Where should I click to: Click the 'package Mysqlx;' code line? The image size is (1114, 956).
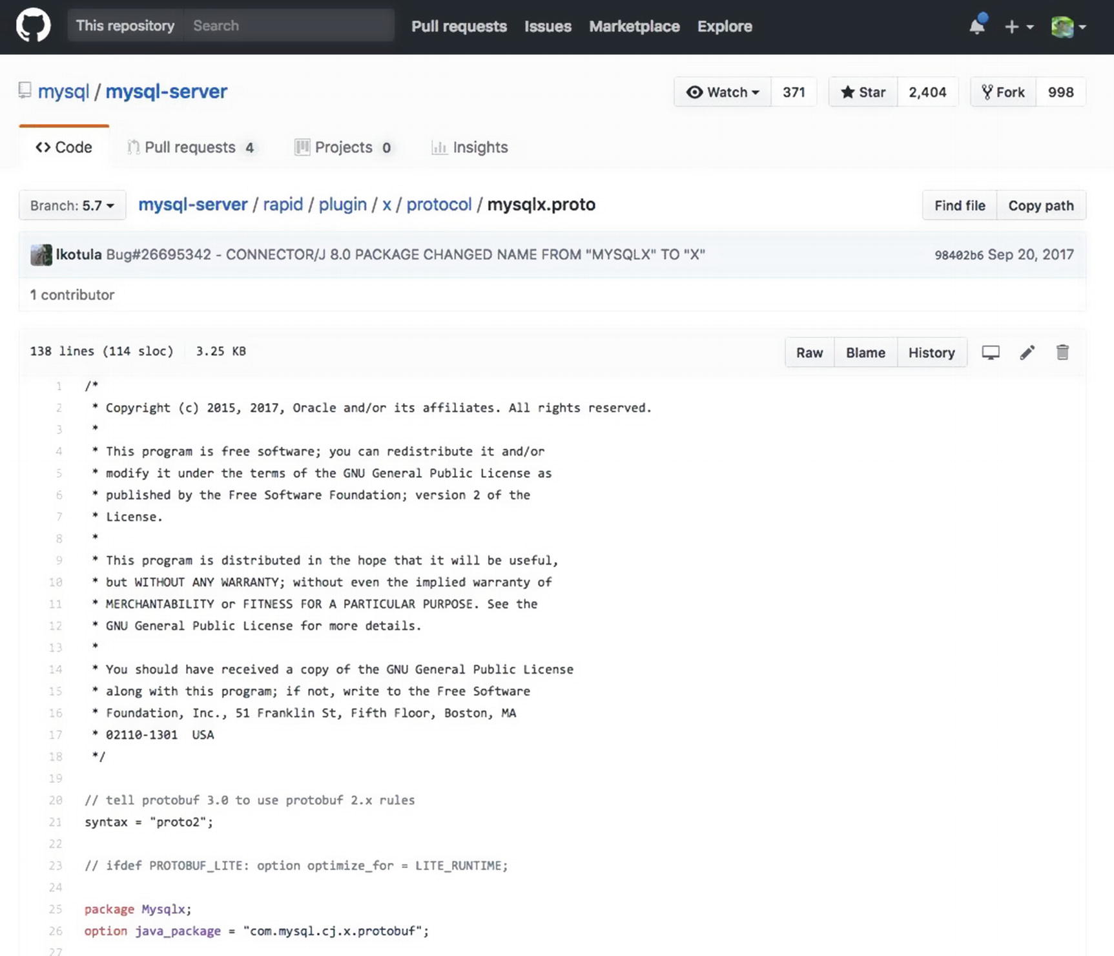(138, 909)
